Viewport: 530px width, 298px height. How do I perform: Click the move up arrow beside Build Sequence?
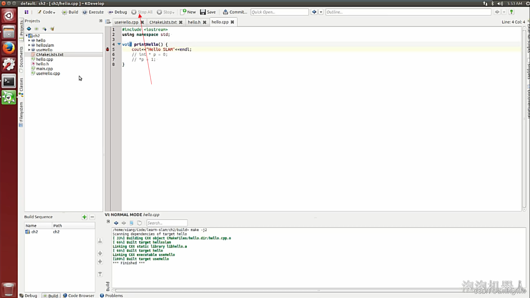coord(100,253)
